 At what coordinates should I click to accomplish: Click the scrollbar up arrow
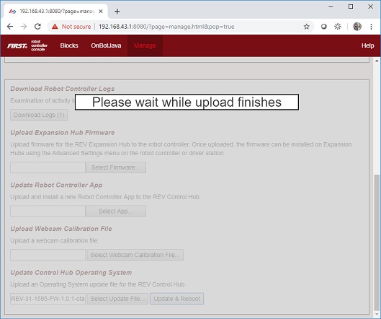pos(377,61)
